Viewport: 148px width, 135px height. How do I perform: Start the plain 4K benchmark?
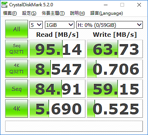pos(17,109)
